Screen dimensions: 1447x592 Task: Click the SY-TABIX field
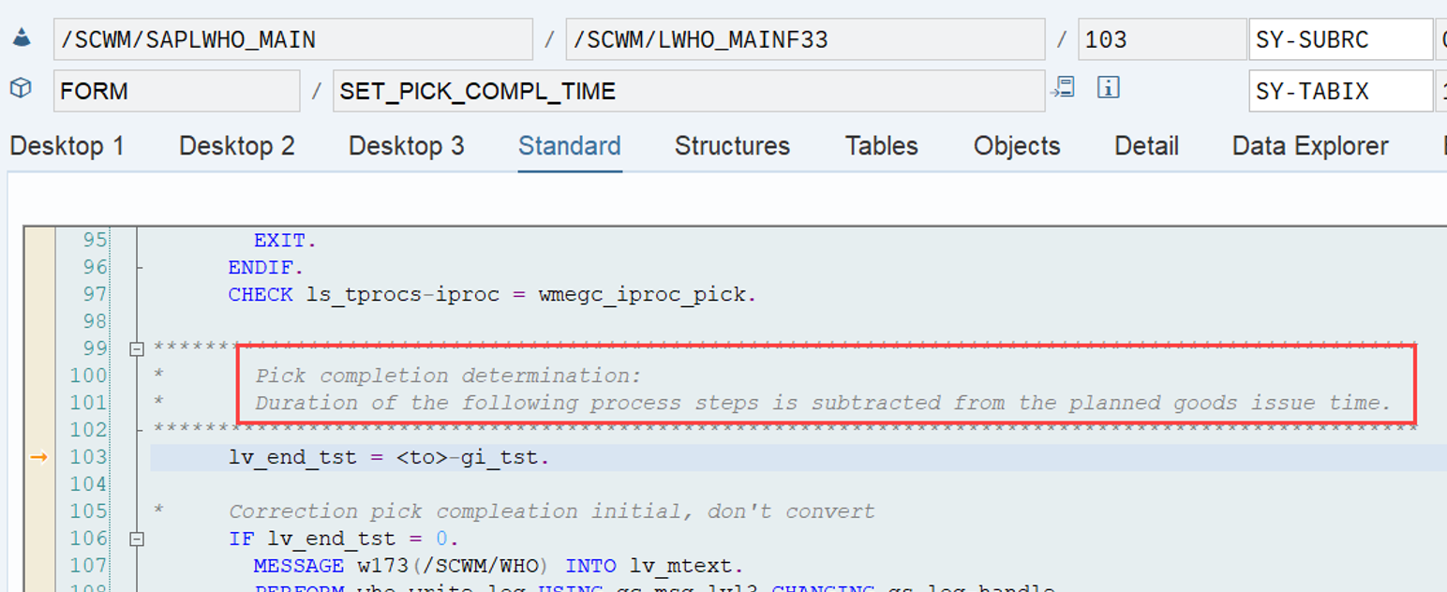pos(1340,91)
